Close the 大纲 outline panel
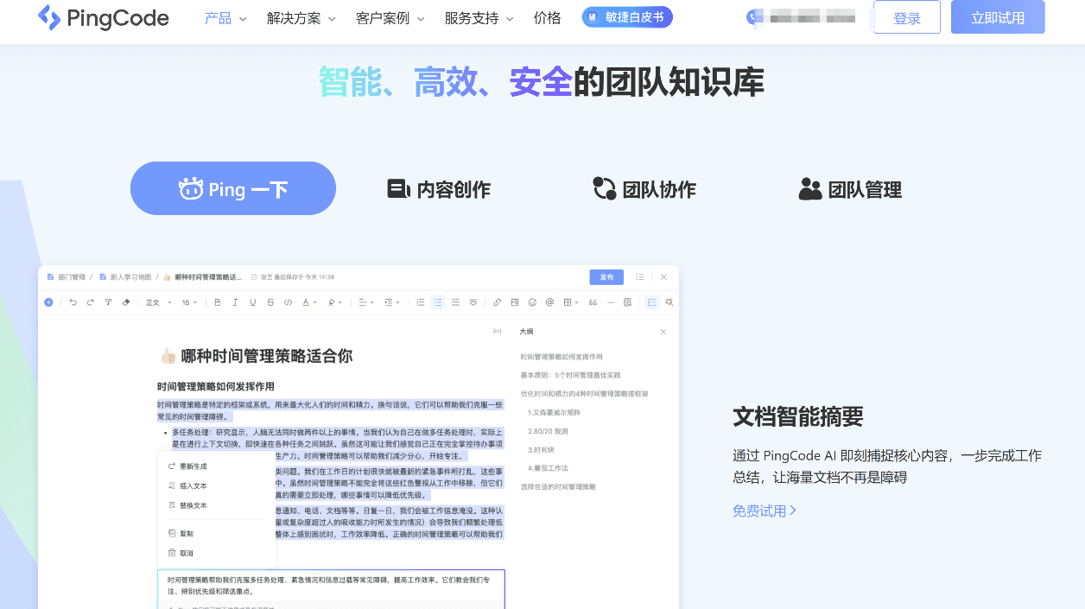The image size is (1085, 609). [x=663, y=332]
